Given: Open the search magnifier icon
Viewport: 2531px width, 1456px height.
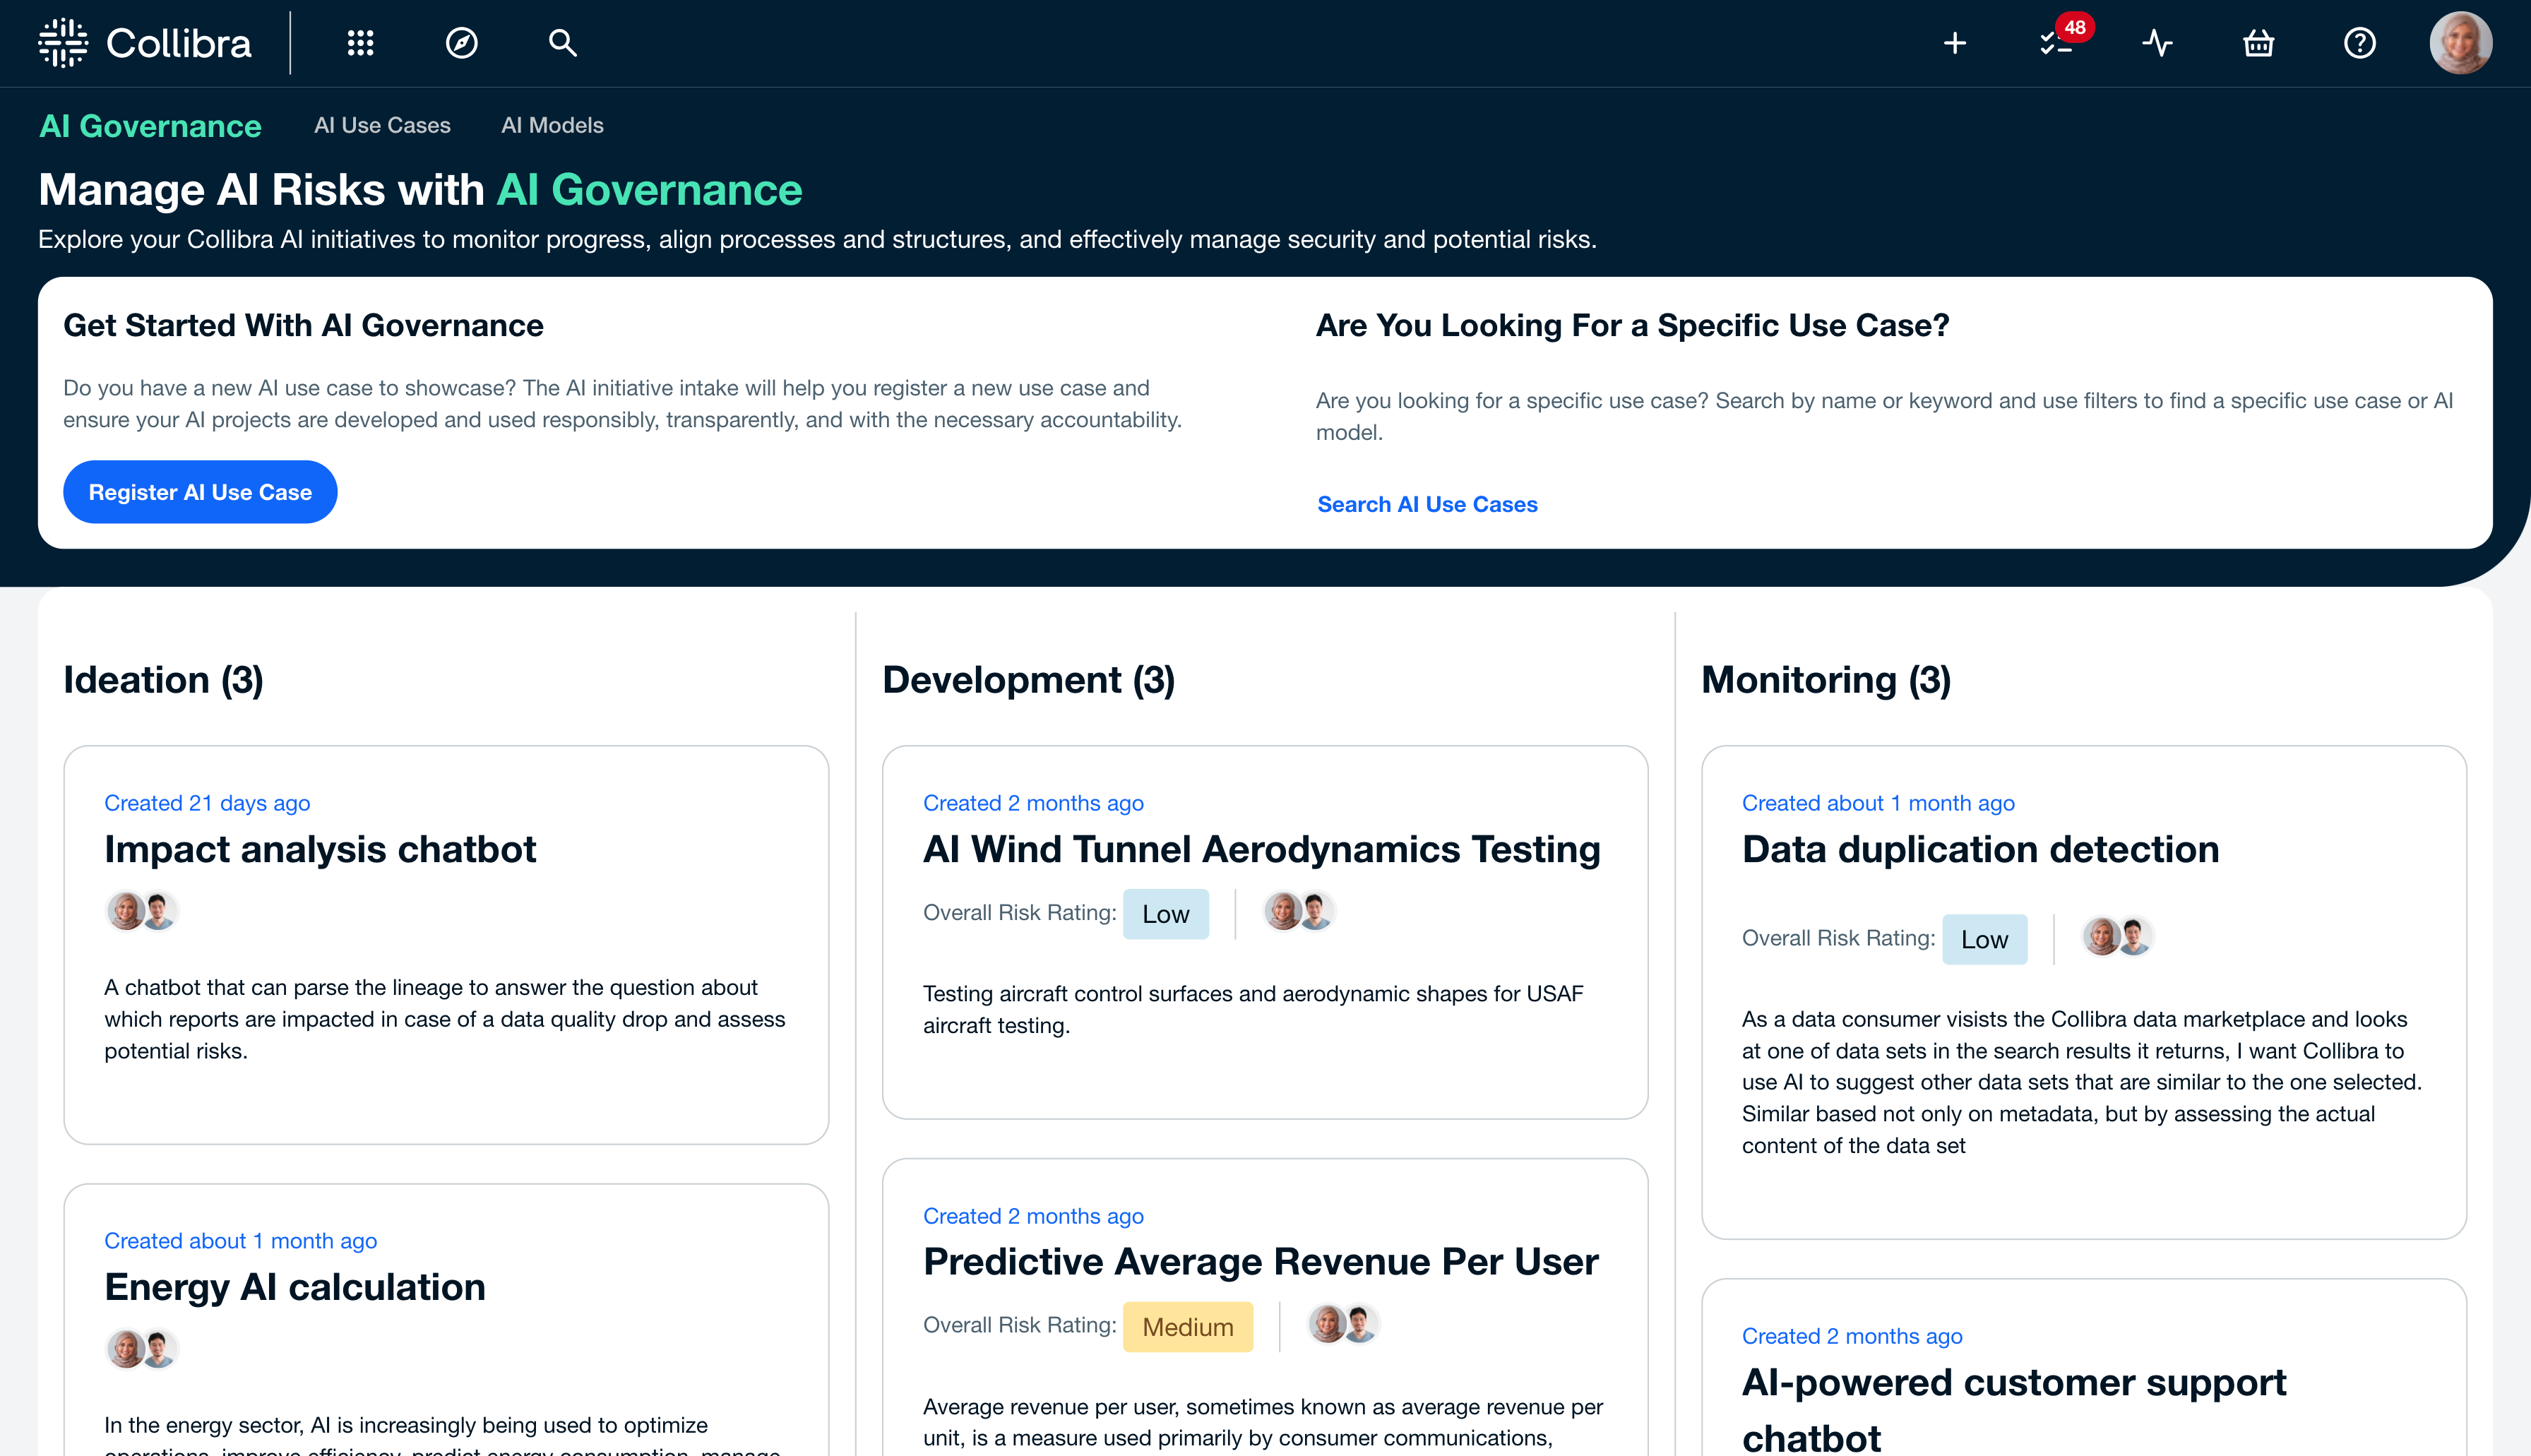Looking at the screenshot, I should 562,43.
